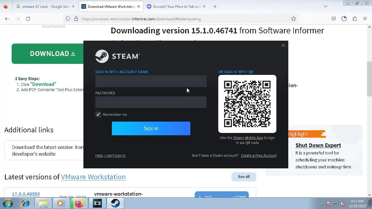This screenshot has height=209, width=372.
Task: Switch to Steam in the taskbar
Action: [x=115, y=203]
